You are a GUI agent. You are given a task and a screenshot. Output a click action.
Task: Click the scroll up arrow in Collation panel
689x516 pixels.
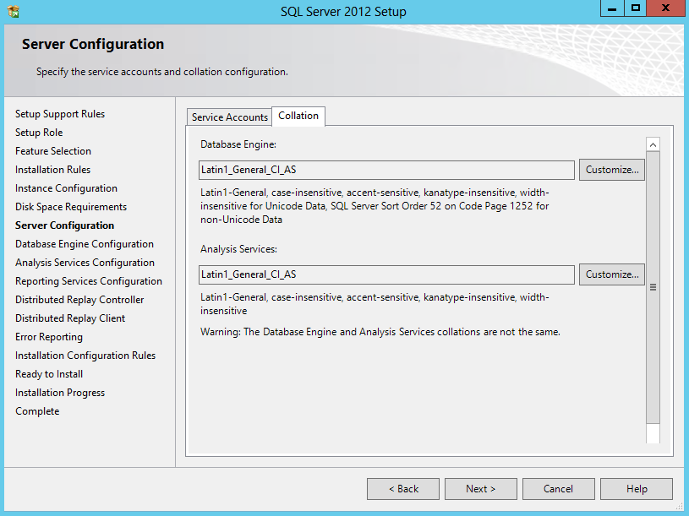[x=653, y=144]
